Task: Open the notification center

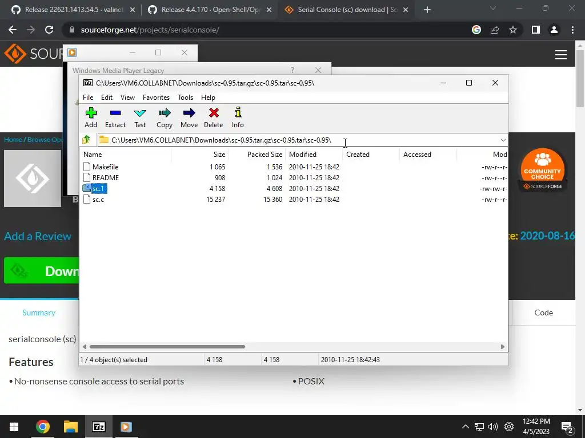Action: click(567, 427)
